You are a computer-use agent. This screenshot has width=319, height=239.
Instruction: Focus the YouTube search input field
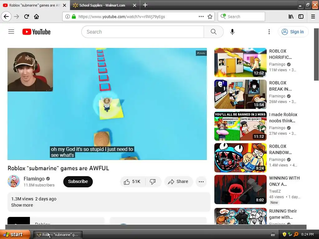pos(143,32)
